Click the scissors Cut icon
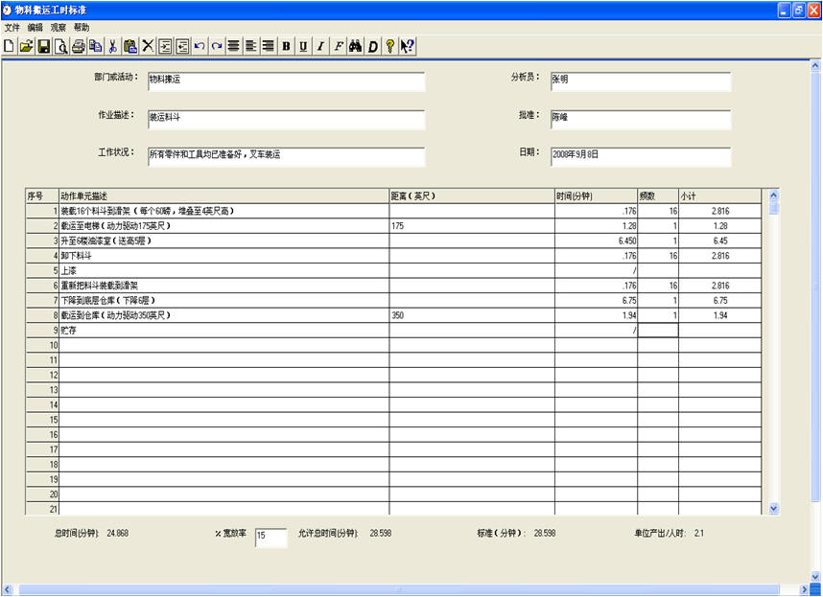Image resolution: width=823 pixels, height=597 pixels. coord(112,45)
